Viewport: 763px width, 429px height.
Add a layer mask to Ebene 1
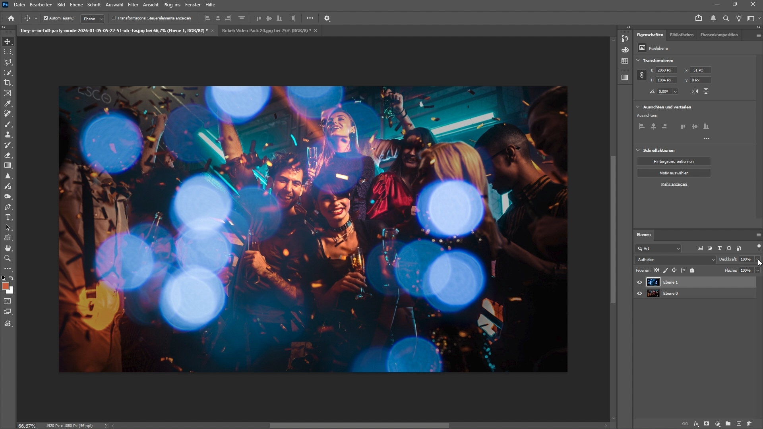[x=706, y=424]
